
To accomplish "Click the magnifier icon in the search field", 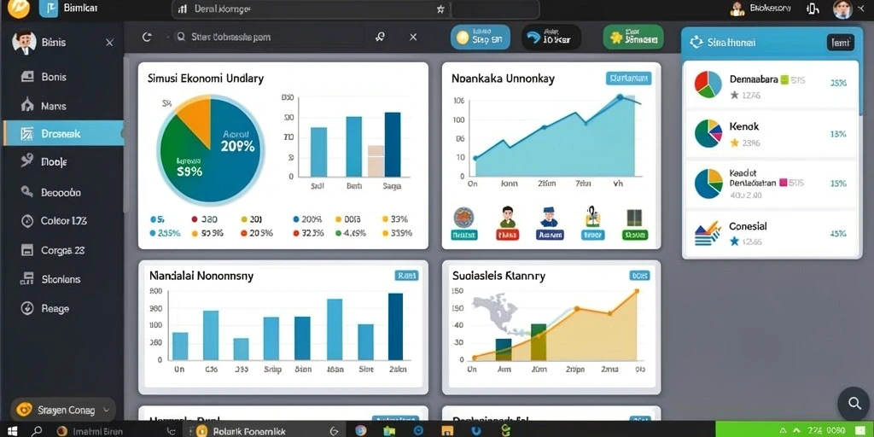I will coord(180,37).
